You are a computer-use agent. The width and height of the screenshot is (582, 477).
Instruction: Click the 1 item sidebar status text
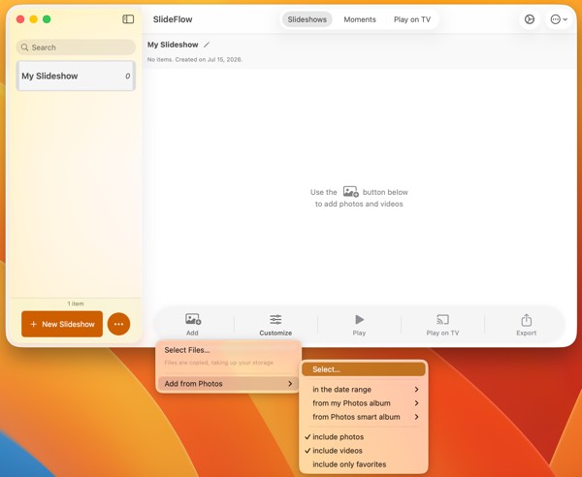76,303
